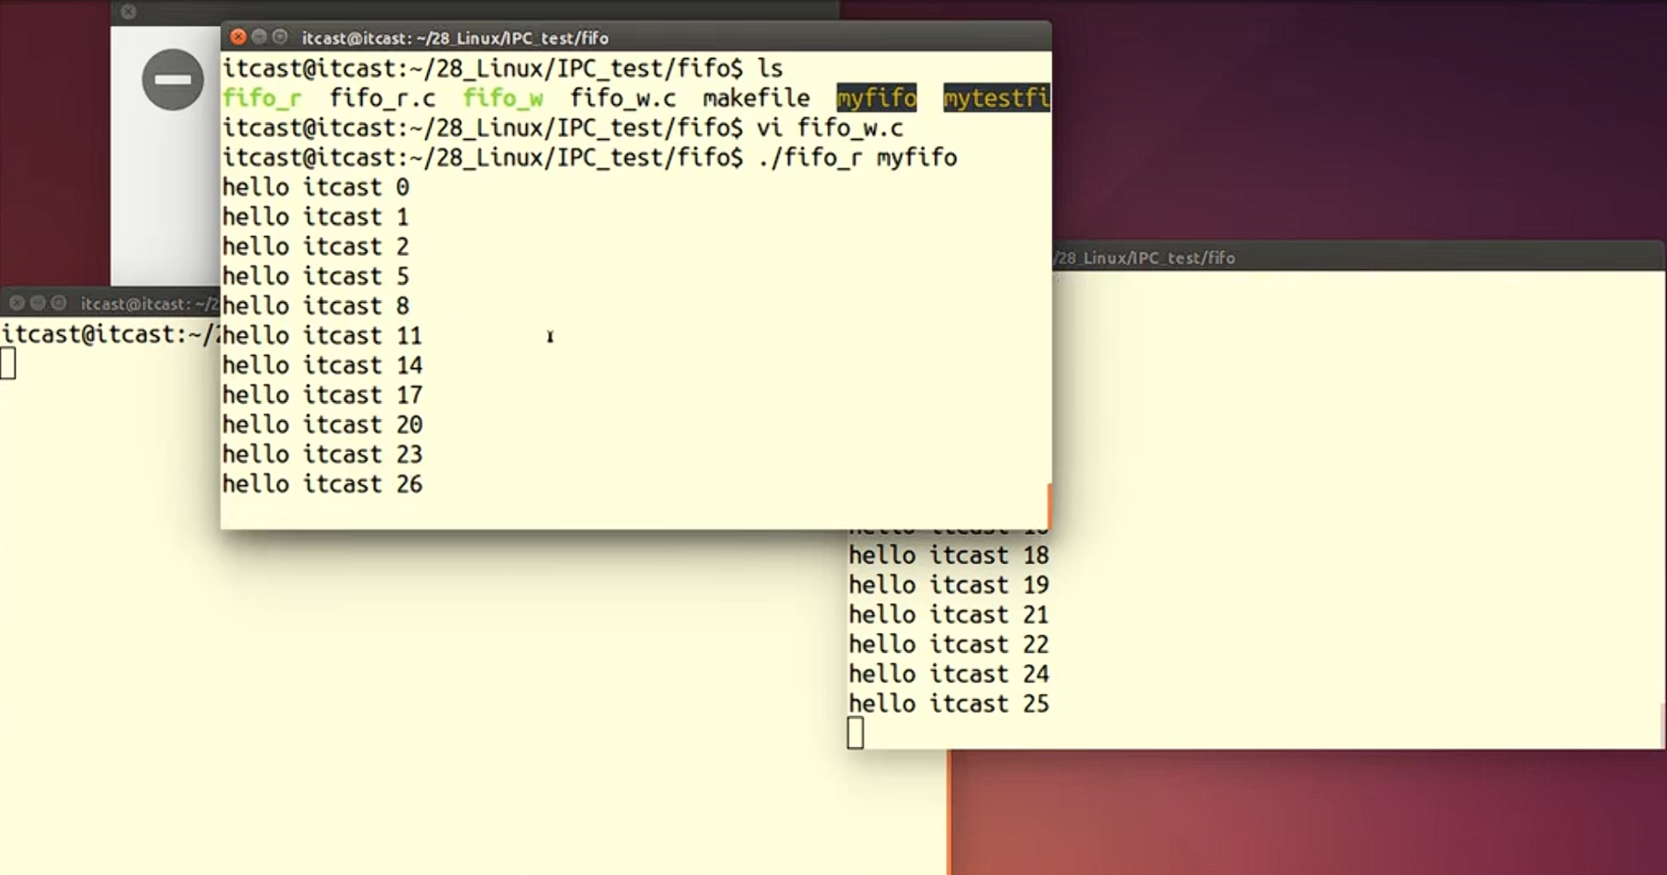Click line 'hello itcast 17' in front terminal

(x=322, y=395)
